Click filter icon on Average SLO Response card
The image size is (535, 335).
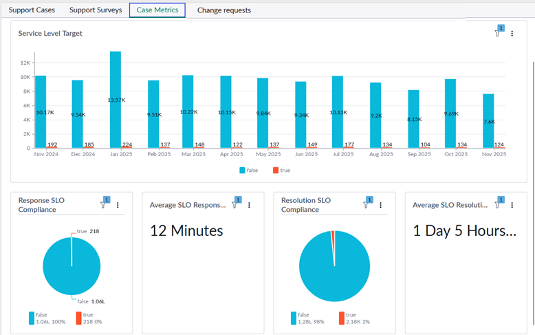pyautogui.click(x=234, y=204)
